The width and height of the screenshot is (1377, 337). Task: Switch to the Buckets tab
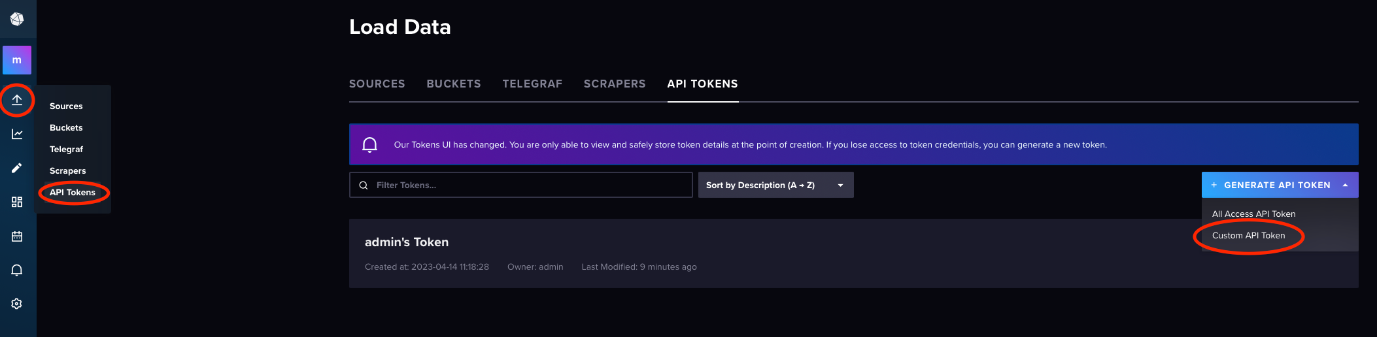click(x=453, y=84)
